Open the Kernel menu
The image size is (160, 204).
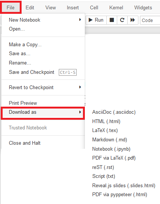[116, 7]
